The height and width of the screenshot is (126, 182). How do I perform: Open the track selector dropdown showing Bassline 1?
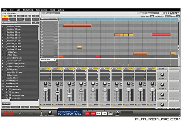[49, 19]
